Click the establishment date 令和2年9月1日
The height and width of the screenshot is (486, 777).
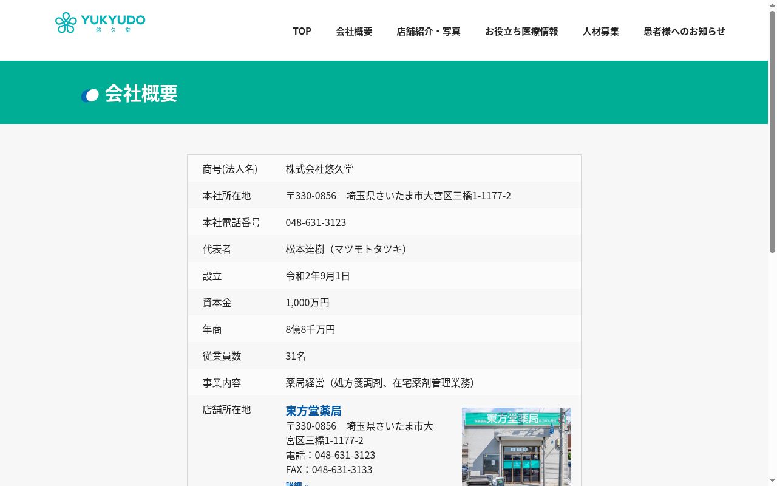pyautogui.click(x=318, y=276)
